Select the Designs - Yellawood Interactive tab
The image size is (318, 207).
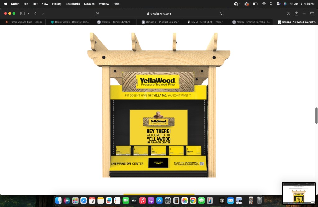[x=296, y=22]
